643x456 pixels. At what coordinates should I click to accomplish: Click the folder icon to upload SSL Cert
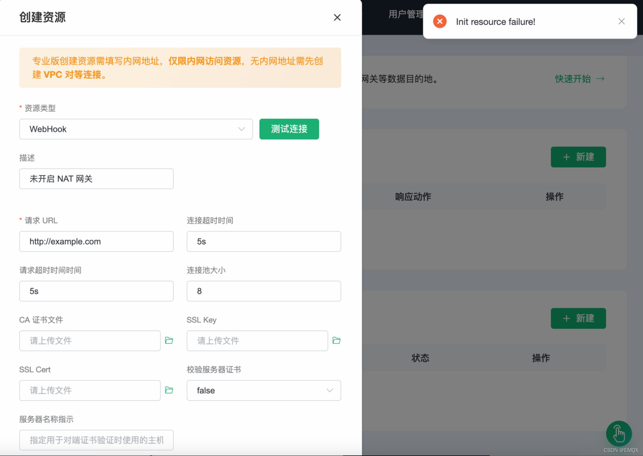[x=169, y=390]
